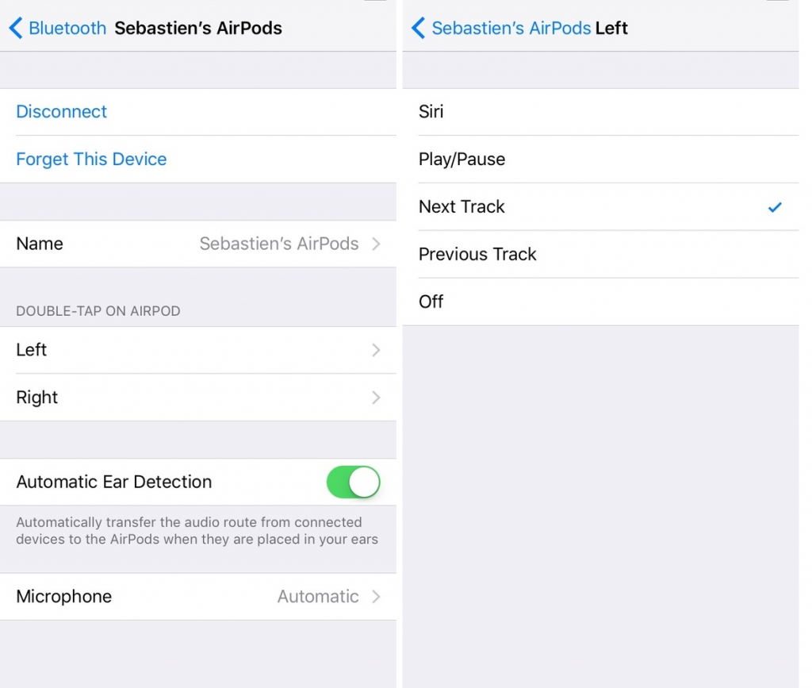Tap the Bluetooth back chevron icon
The image size is (812, 688).
click(x=16, y=28)
